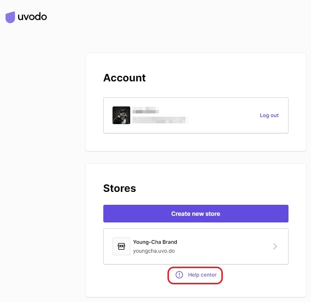This screenshot has width=311, height=302.
Task: Click the blurred account email address
Action: coord(160,120)
